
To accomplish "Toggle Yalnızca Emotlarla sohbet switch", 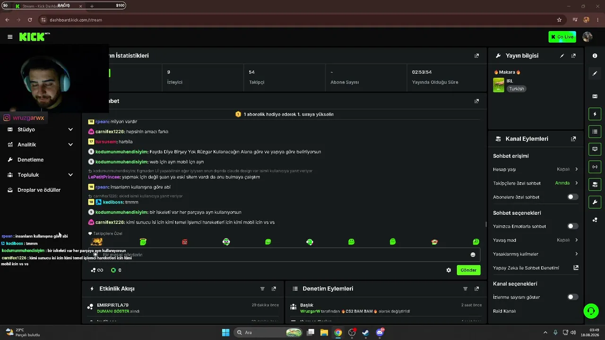I will pyautogui.click(x=572, y=226).
